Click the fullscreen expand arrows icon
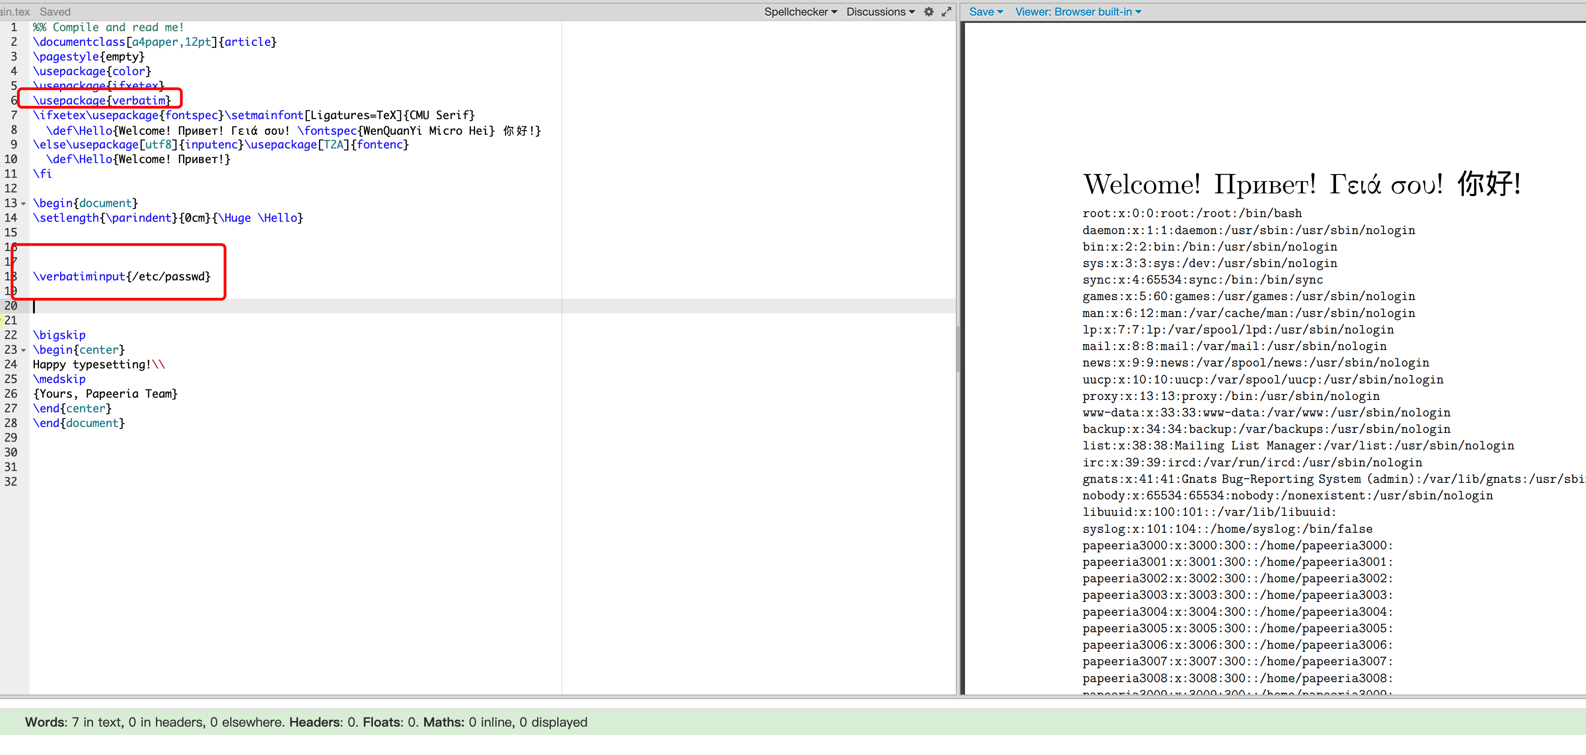 pos(946,11)
